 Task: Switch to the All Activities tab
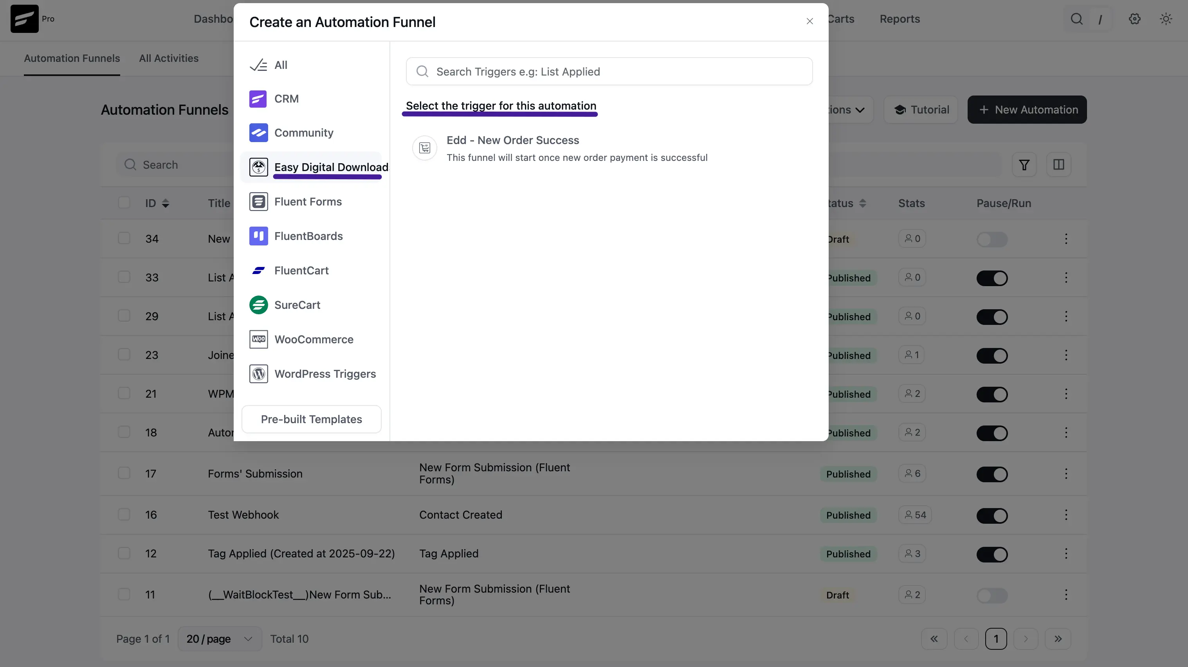169,59
